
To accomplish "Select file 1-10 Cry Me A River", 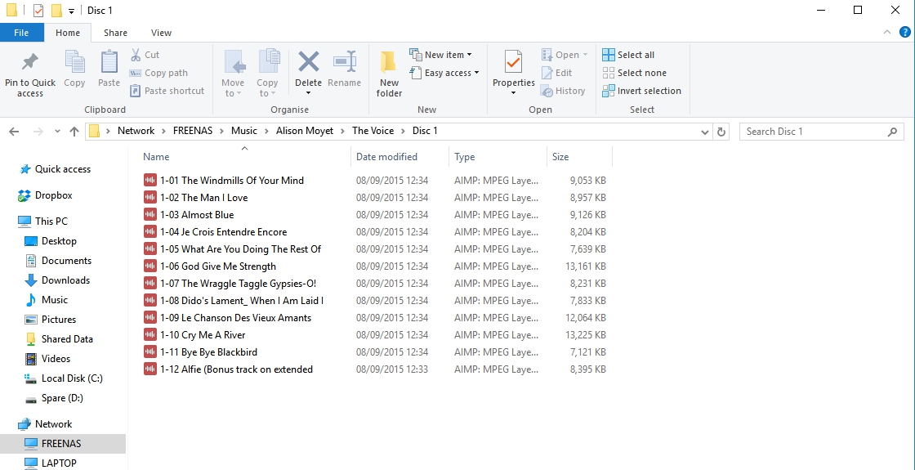I will tap(203, 335).
